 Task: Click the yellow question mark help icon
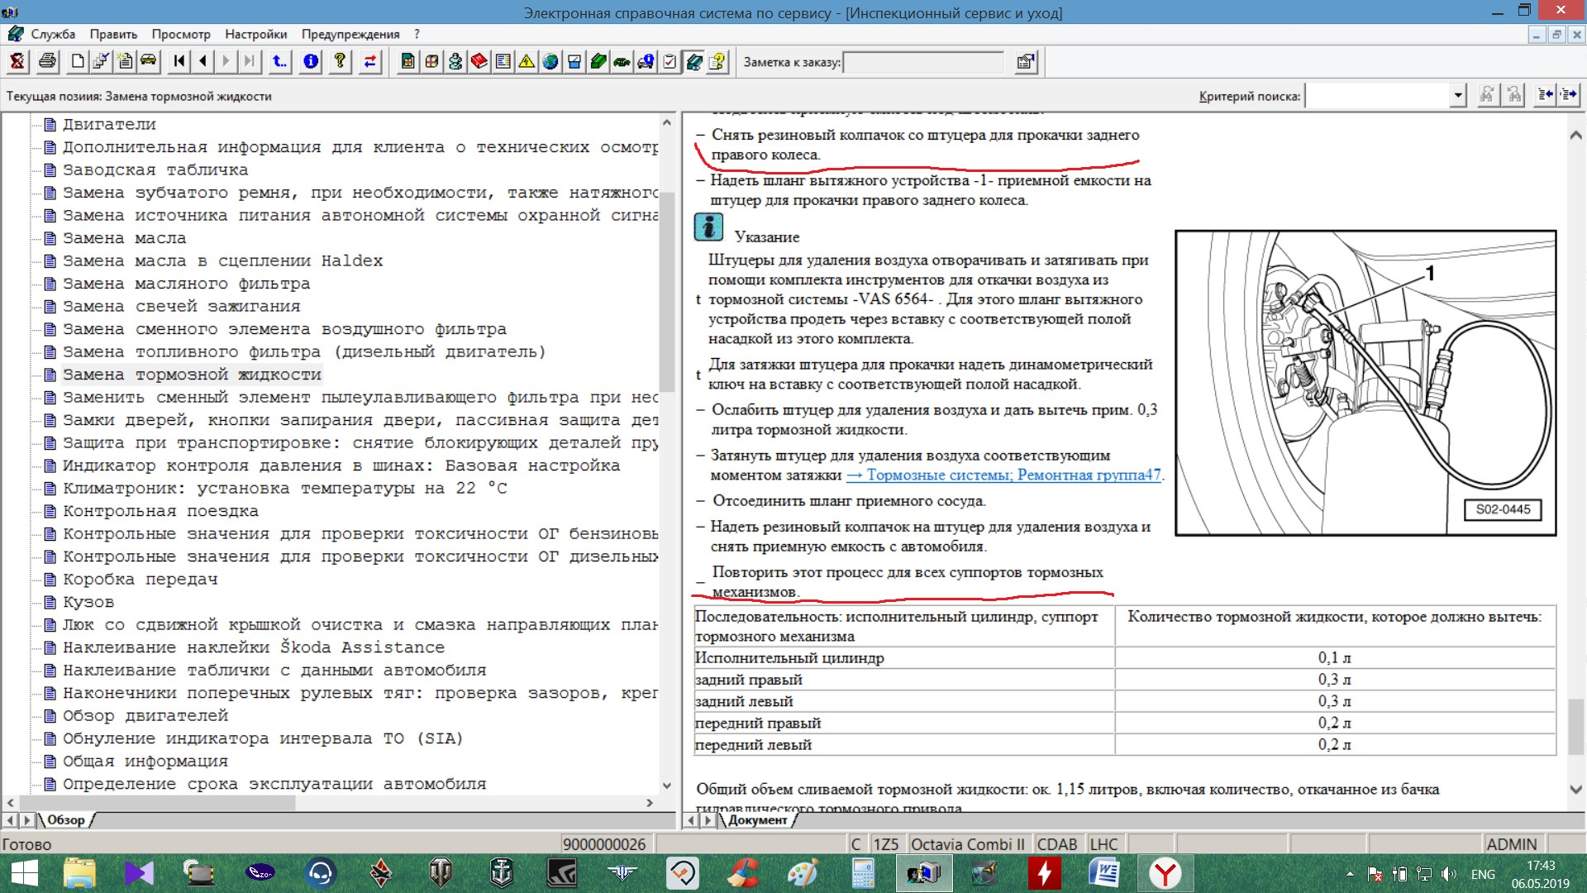(340, 61)
